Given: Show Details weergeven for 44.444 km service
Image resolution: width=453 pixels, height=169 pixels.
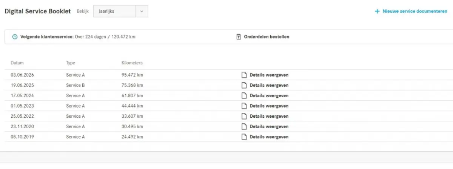Looking at the screenshot, I should (269, 106).
